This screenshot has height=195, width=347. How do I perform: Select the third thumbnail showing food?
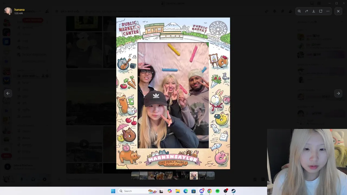point(152,175)
